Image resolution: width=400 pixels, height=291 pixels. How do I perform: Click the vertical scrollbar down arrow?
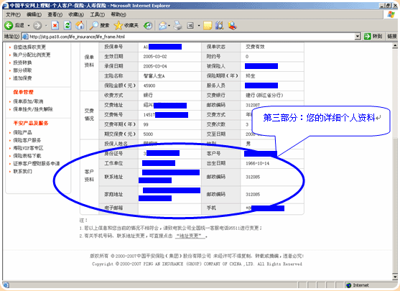(x=395, y=277)
